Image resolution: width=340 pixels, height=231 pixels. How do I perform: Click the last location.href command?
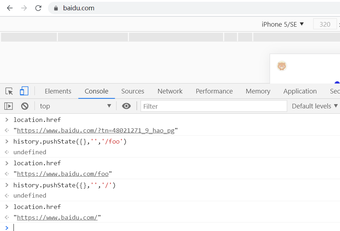coord(37,207)
